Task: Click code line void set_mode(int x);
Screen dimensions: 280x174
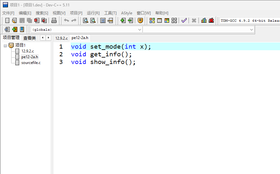Action: click(111, 47)
